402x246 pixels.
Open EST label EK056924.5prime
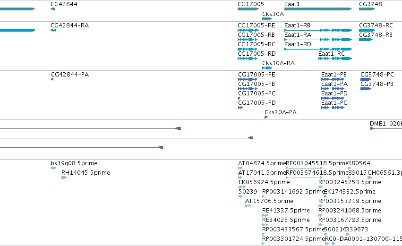pyautogui.click(x=265, y=182)
